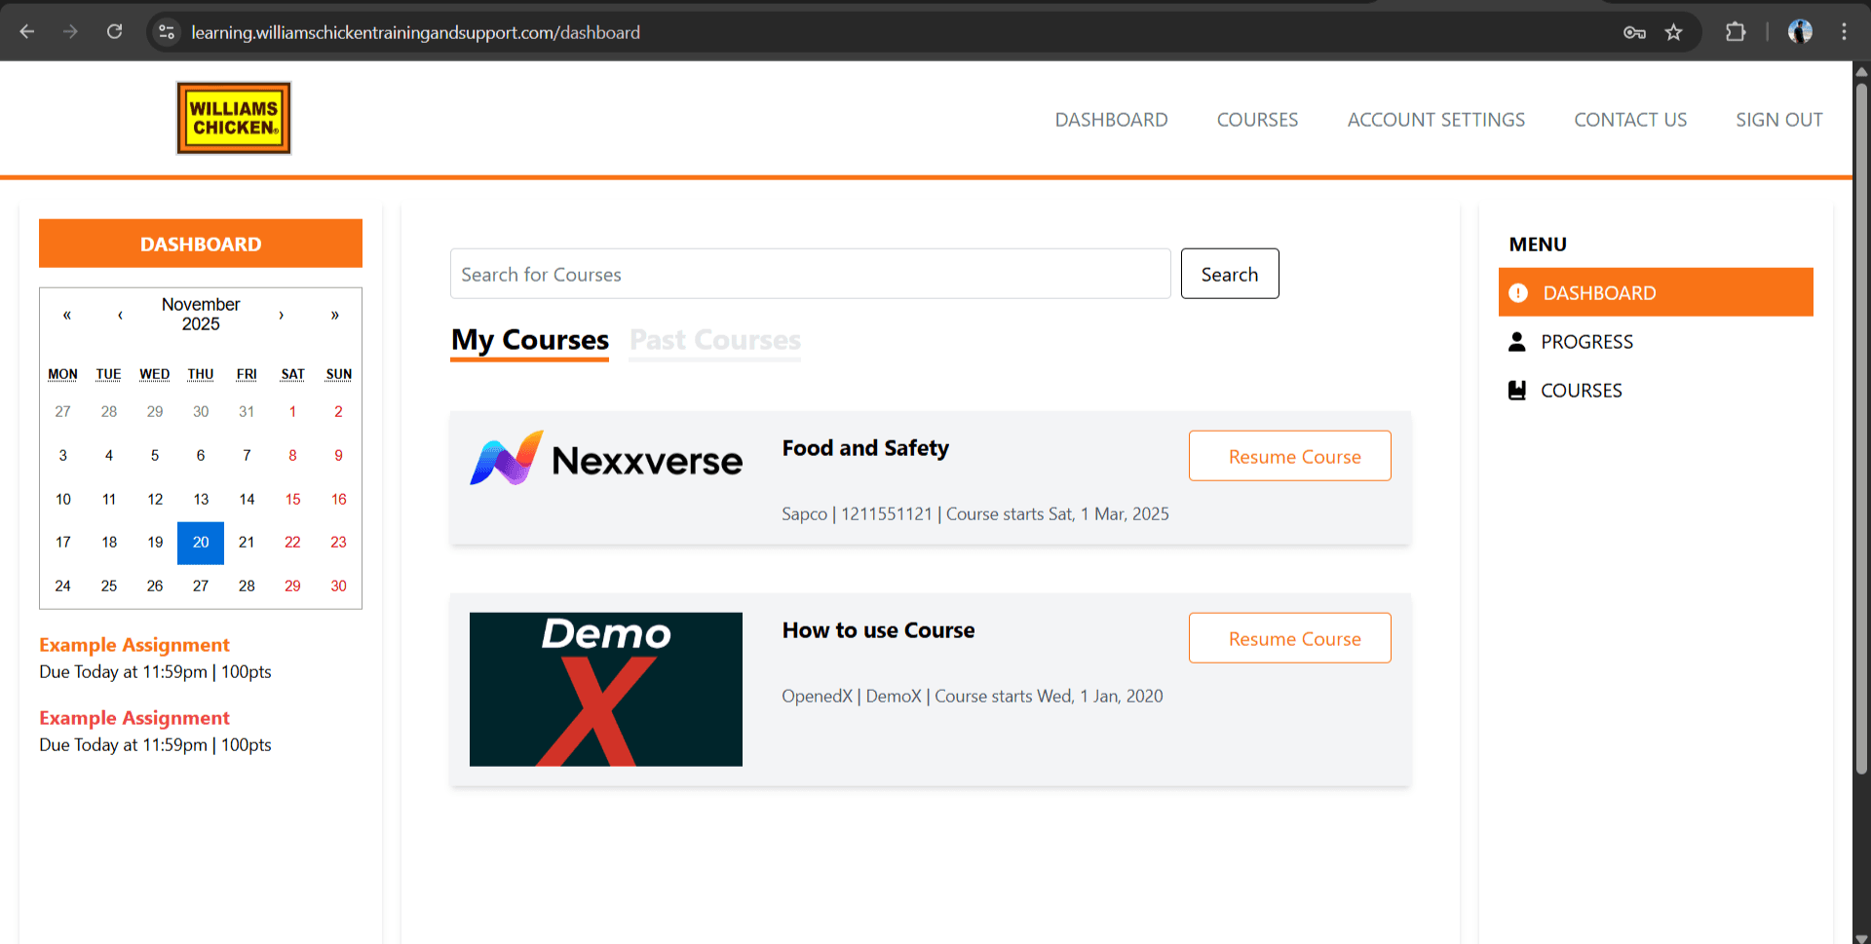Open the browser extensions puzzle icon
Image resolution: width=1871 pixels, height=944 pixels.
coord(1735,32)
